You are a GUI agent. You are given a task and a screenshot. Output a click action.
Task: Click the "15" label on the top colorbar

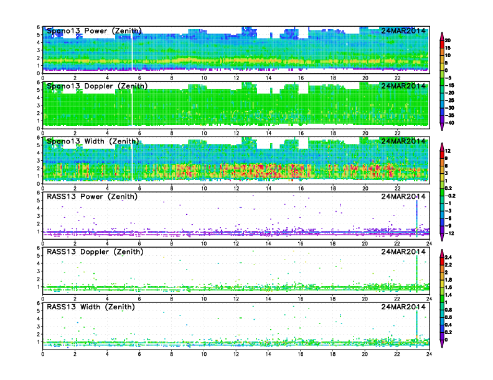pos(448,48)
